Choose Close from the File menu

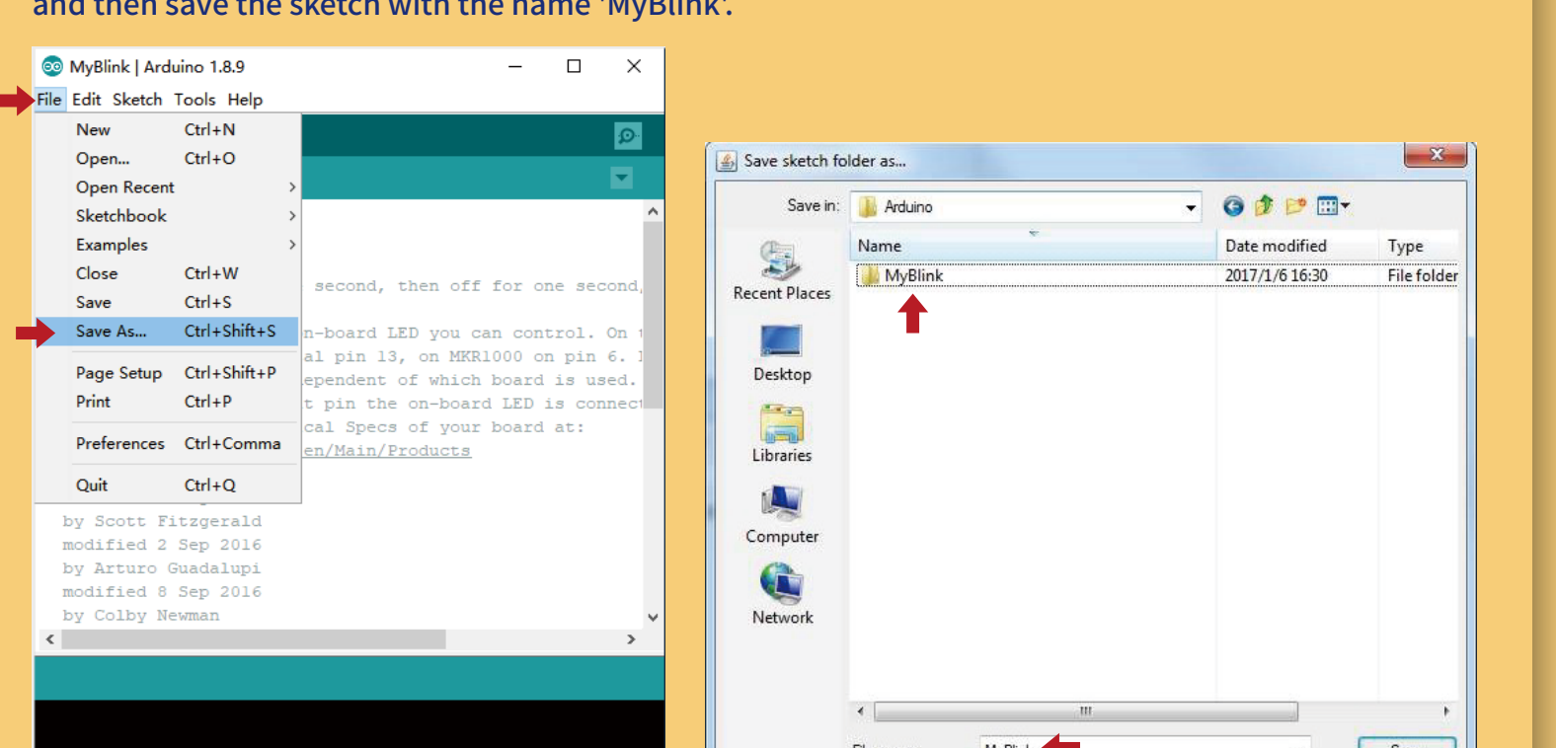[x=167, y=273]
